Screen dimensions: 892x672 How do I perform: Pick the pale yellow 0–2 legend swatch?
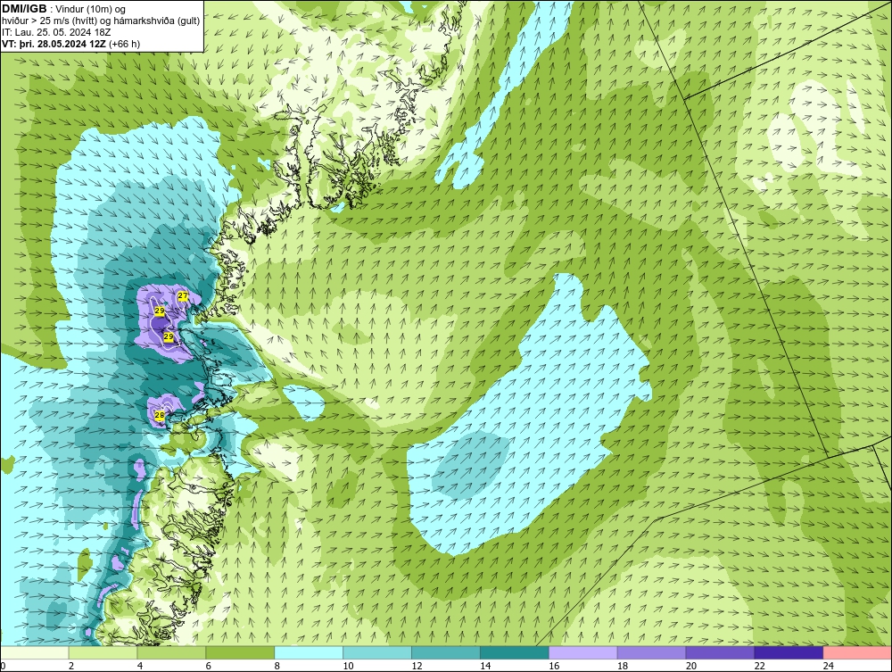[35, 652]
